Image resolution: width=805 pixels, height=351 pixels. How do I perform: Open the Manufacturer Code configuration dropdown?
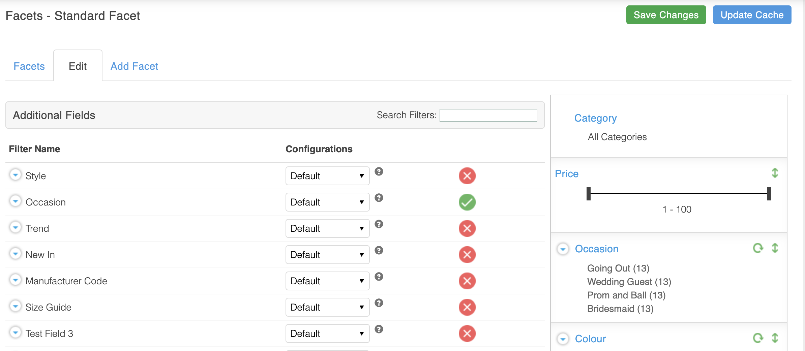(327, 281)
